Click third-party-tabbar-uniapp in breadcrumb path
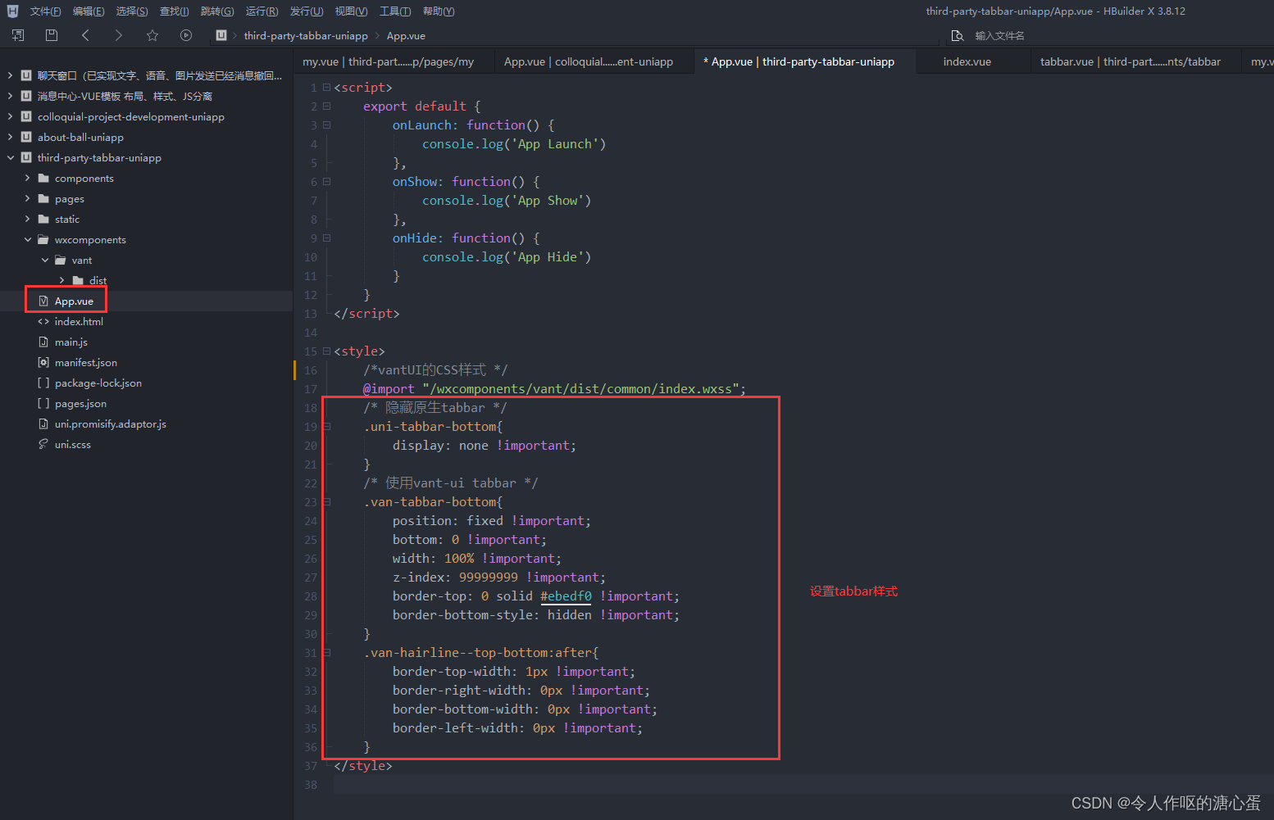The width and height of the screenshot is (1274, 820). (306, 35)
